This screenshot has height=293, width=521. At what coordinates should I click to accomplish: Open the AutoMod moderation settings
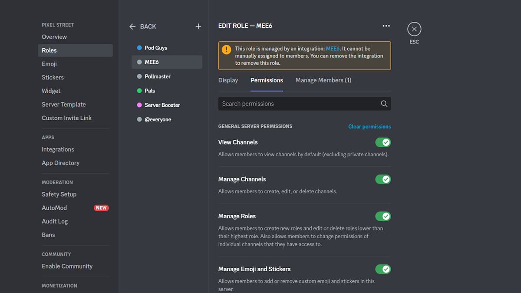[54, 207]
